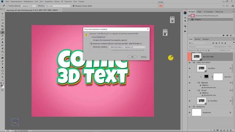Image resolution: width=235 pixels, height=132 pixels.
Task: Create new snapshot camera icon in History
Action: [x=227, y=35]
